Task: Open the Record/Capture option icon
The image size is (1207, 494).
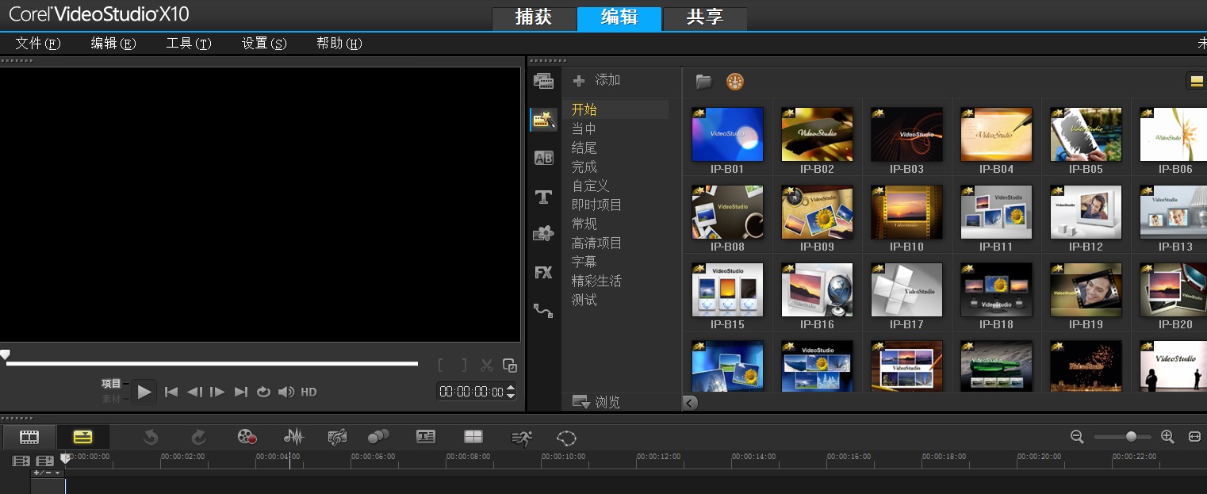Action: coord(247,437)
